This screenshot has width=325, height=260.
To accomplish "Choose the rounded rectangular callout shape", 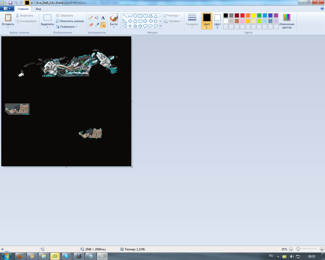I will [x=145, y=26].
